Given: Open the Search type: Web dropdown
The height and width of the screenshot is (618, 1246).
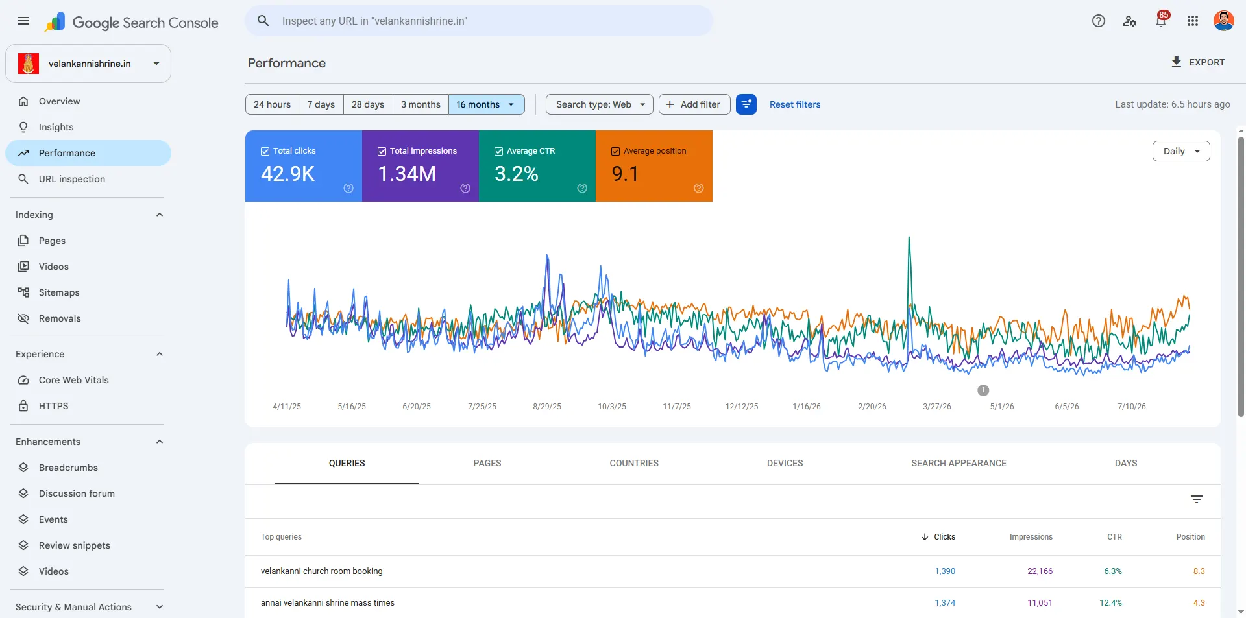Looking at the screenshot, I should [600, 104].
